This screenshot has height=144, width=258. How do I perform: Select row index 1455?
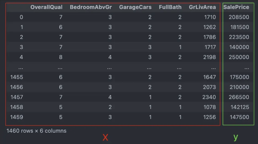pyautogui.click(x=17, y=77)
